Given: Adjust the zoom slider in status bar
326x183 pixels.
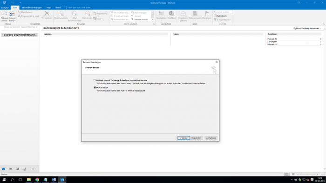Looking at the screenshot, I should point(308,174).
